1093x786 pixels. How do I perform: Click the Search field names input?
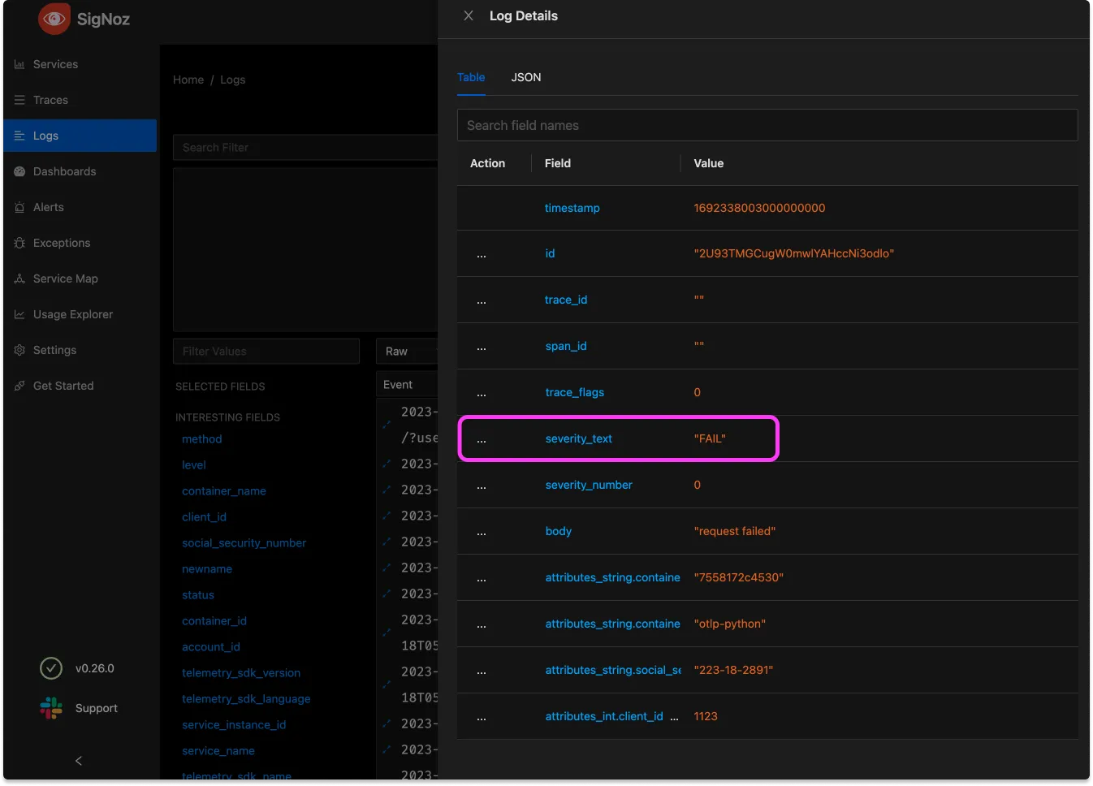coord(767,125)
